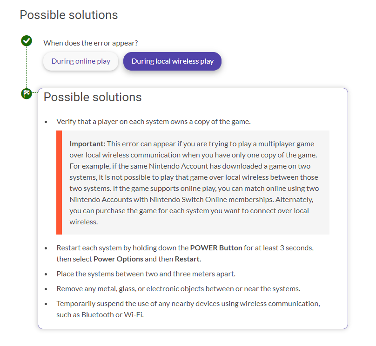The height and width of the screenshot is (346, 376).
Task: Click the bold Important label
Action: click(x=87, y=144)
